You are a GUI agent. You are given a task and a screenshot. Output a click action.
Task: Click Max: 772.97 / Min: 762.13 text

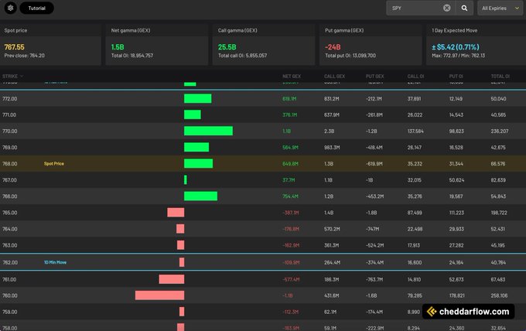tap(458, 56)
